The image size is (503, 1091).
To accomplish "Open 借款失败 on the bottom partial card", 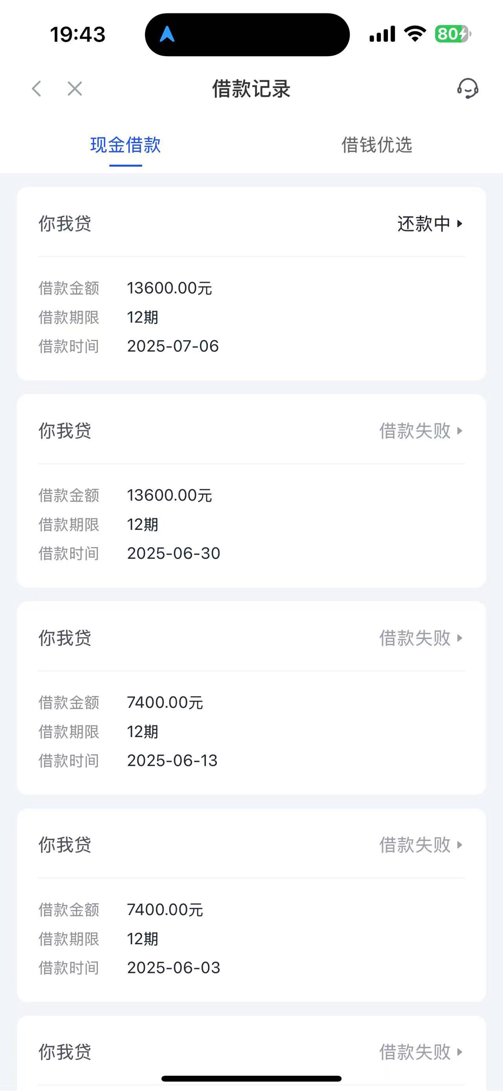I will pos(421,1052).
